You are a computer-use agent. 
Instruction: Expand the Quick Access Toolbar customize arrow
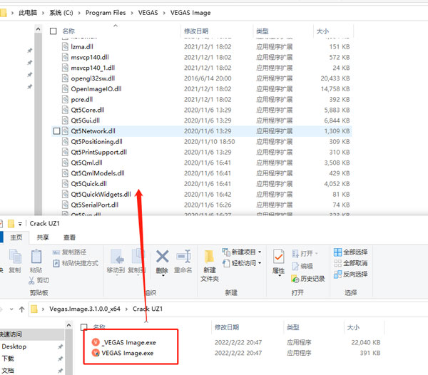tap(20, 224)
